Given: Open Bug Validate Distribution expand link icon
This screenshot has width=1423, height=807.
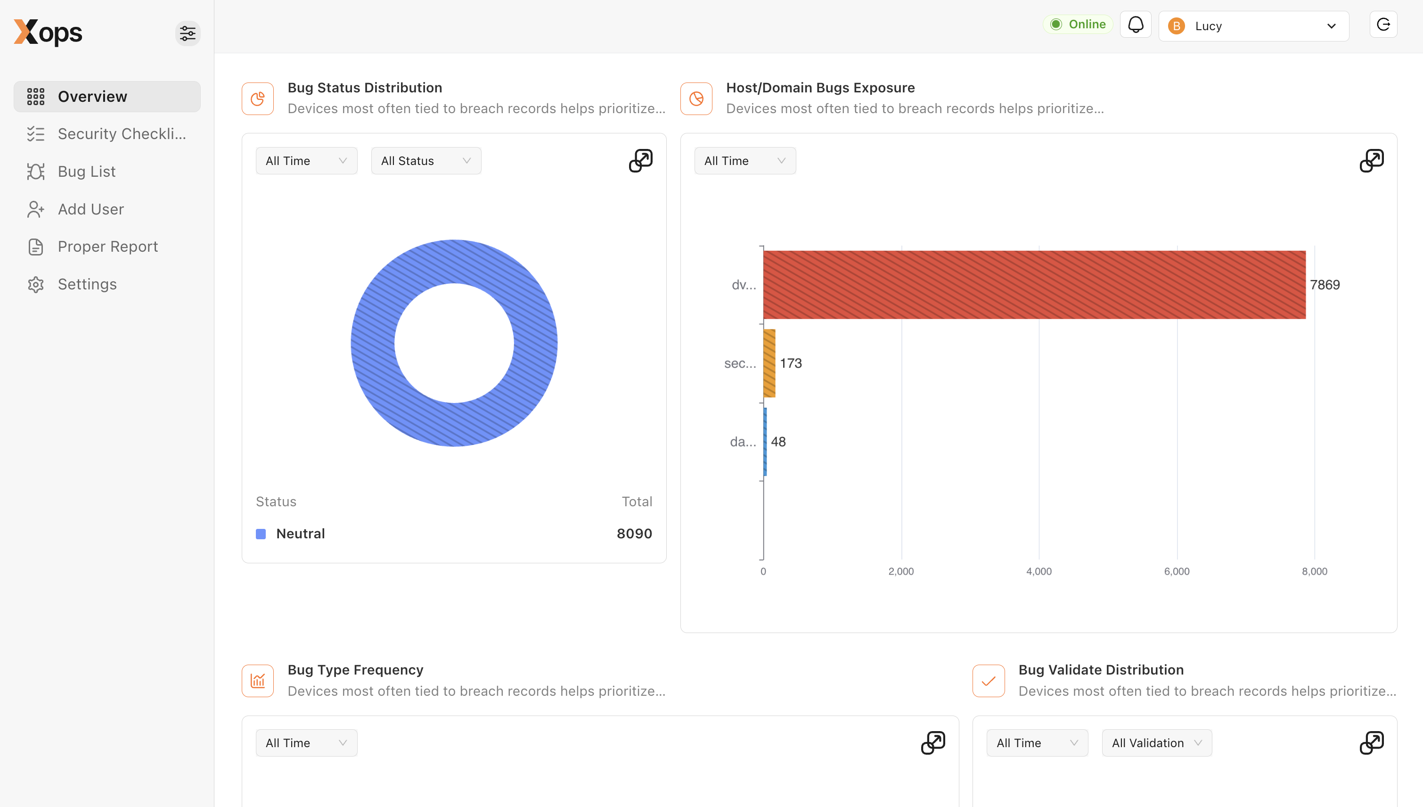Looking at the screenshot, I should pyautogui.click(x=1371, y=743).
